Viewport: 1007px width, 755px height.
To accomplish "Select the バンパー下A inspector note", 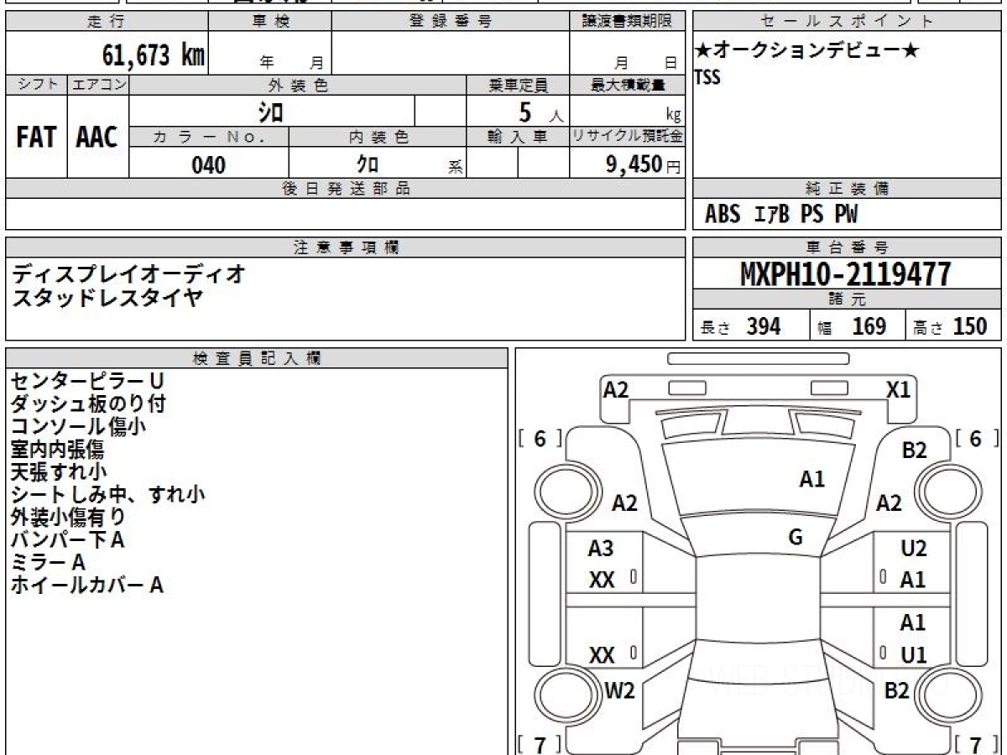I will (x=68, y=539).
